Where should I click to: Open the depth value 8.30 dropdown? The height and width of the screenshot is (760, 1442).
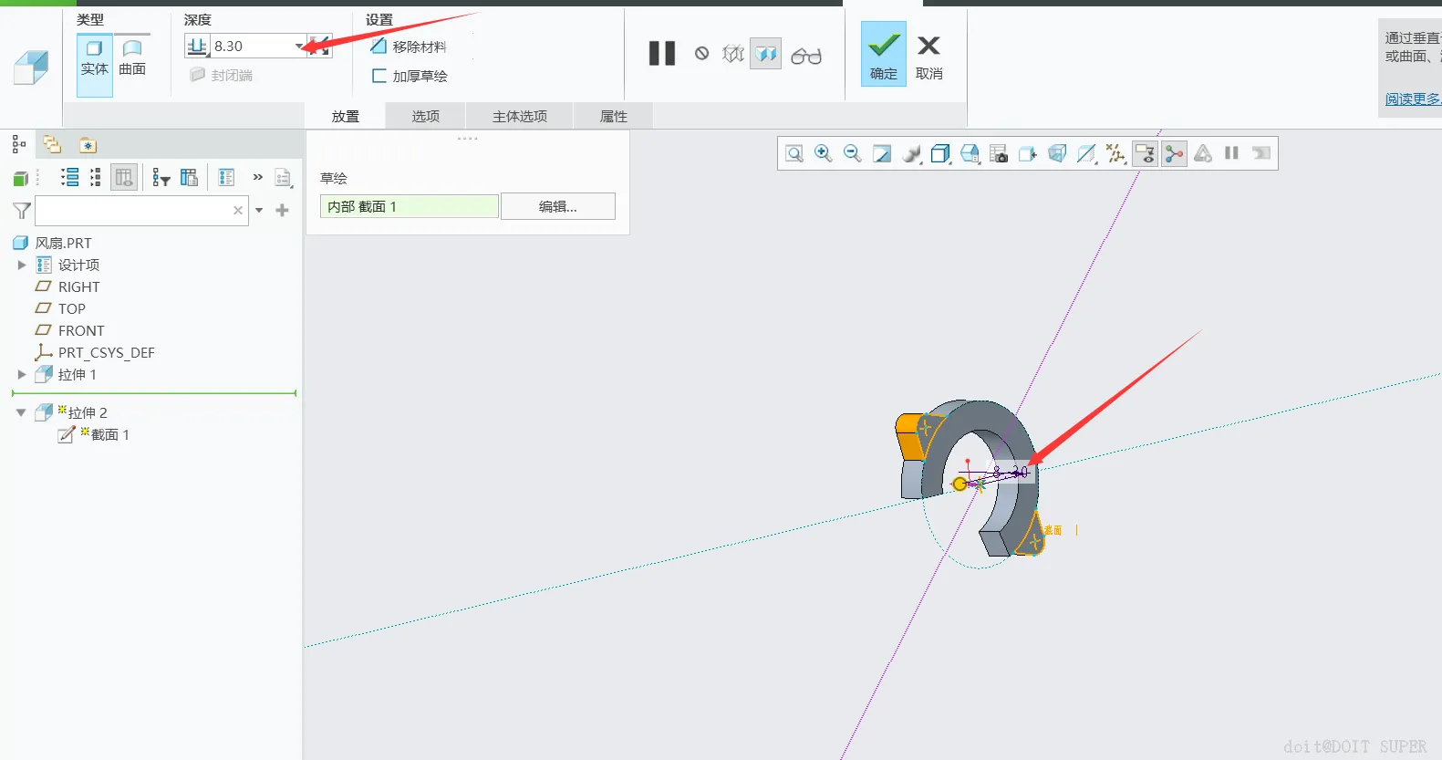point(299,47)
